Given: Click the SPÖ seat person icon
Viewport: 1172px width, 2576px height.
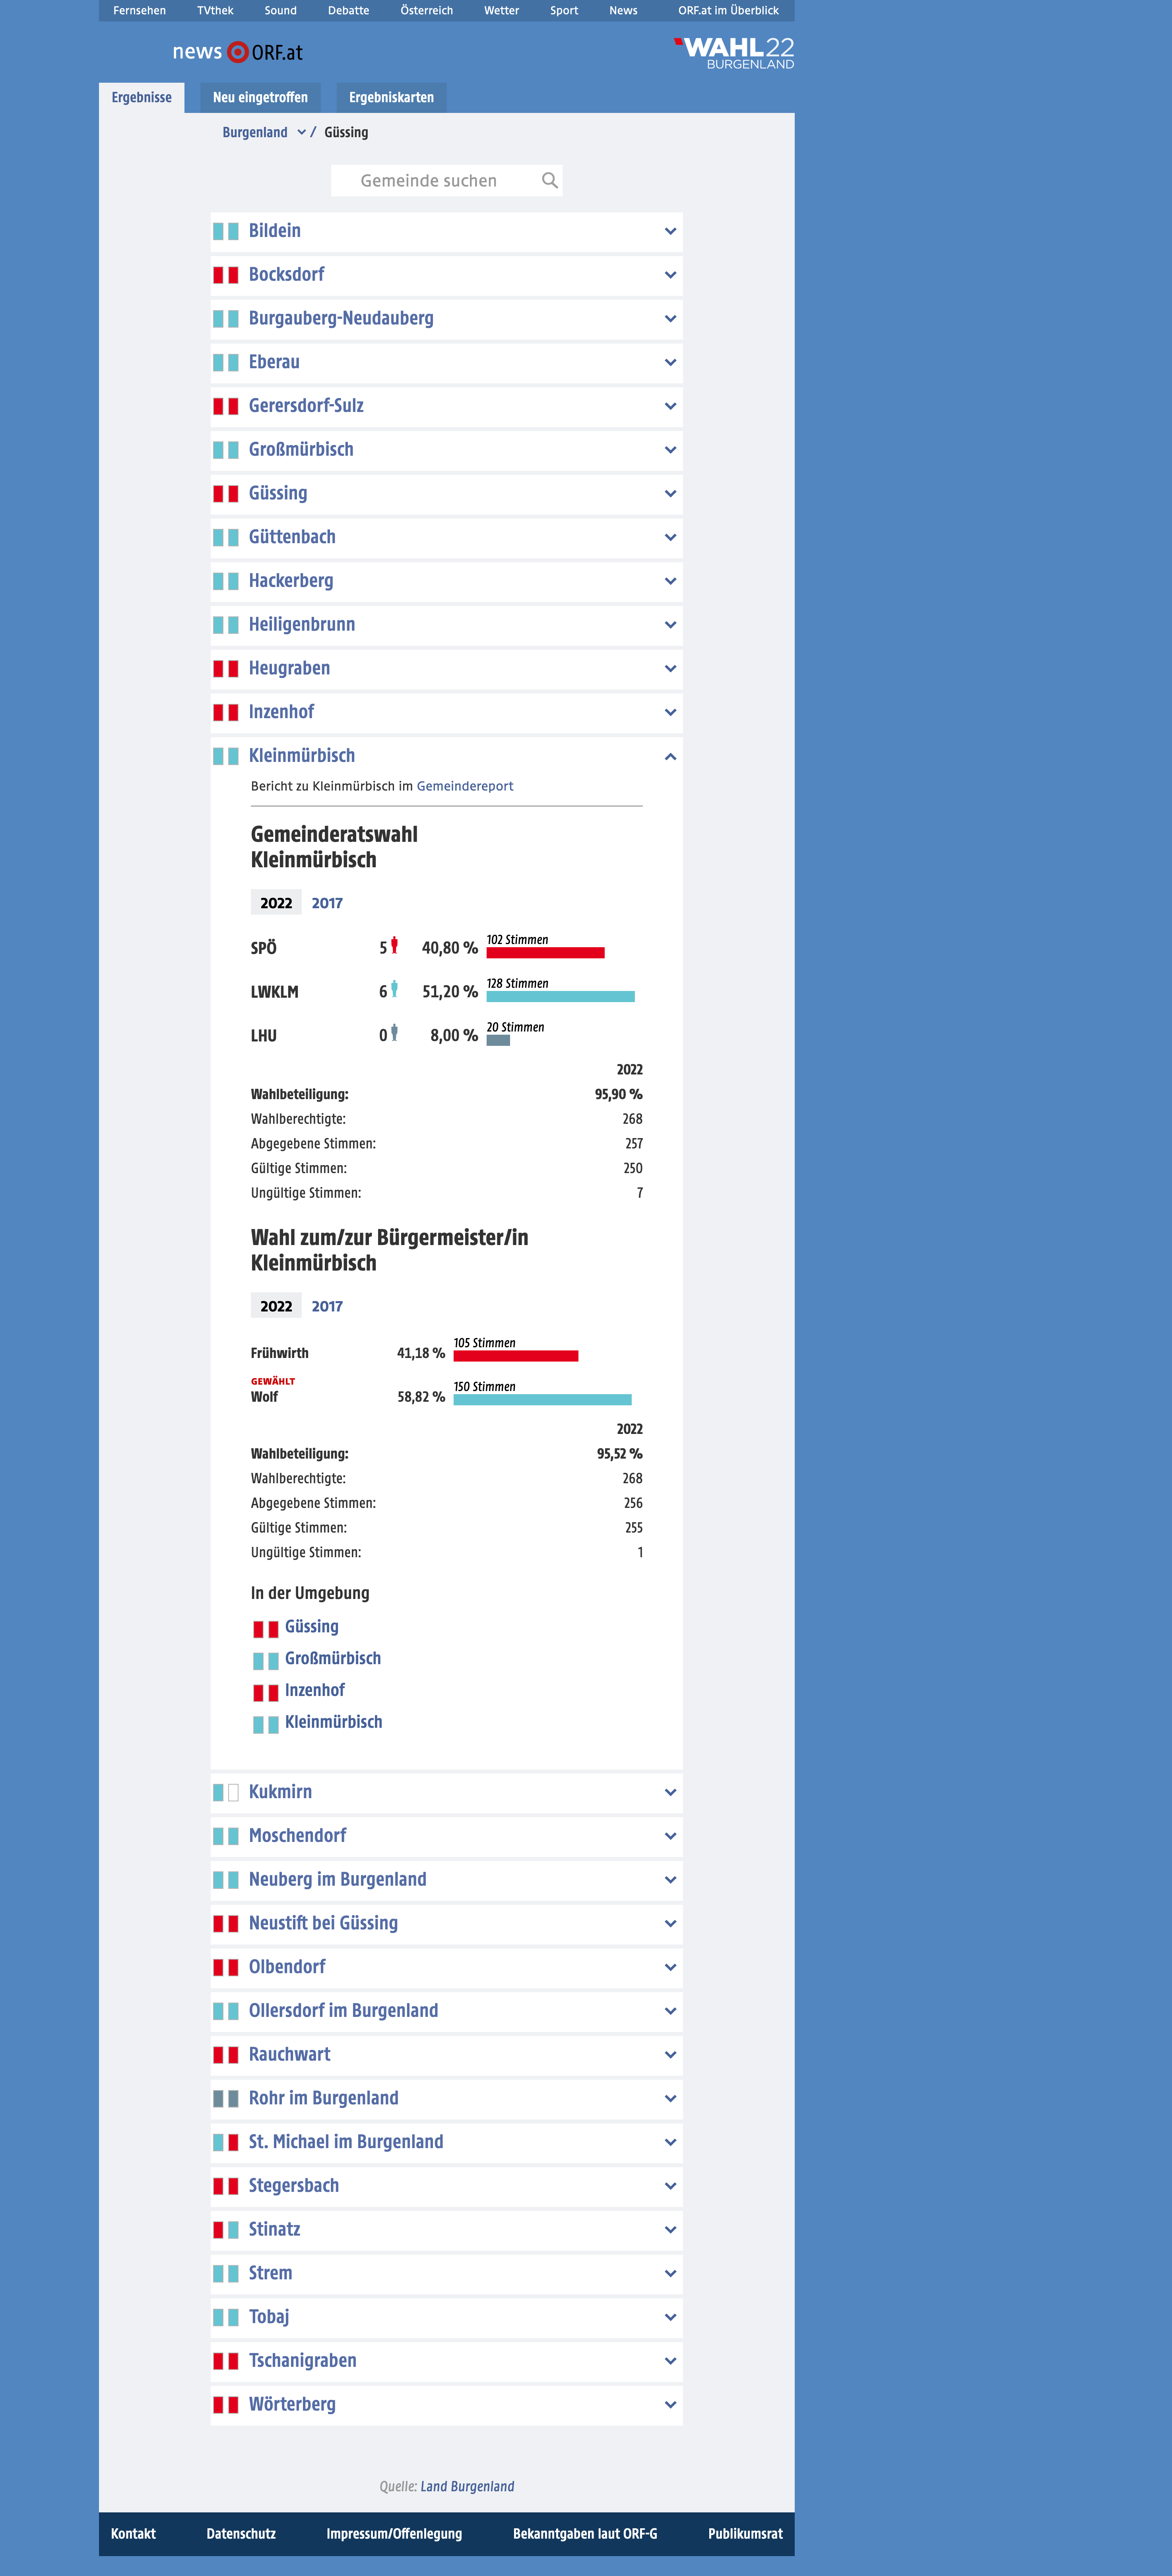Looking at the screenshot, I should [x=394, y=945].
